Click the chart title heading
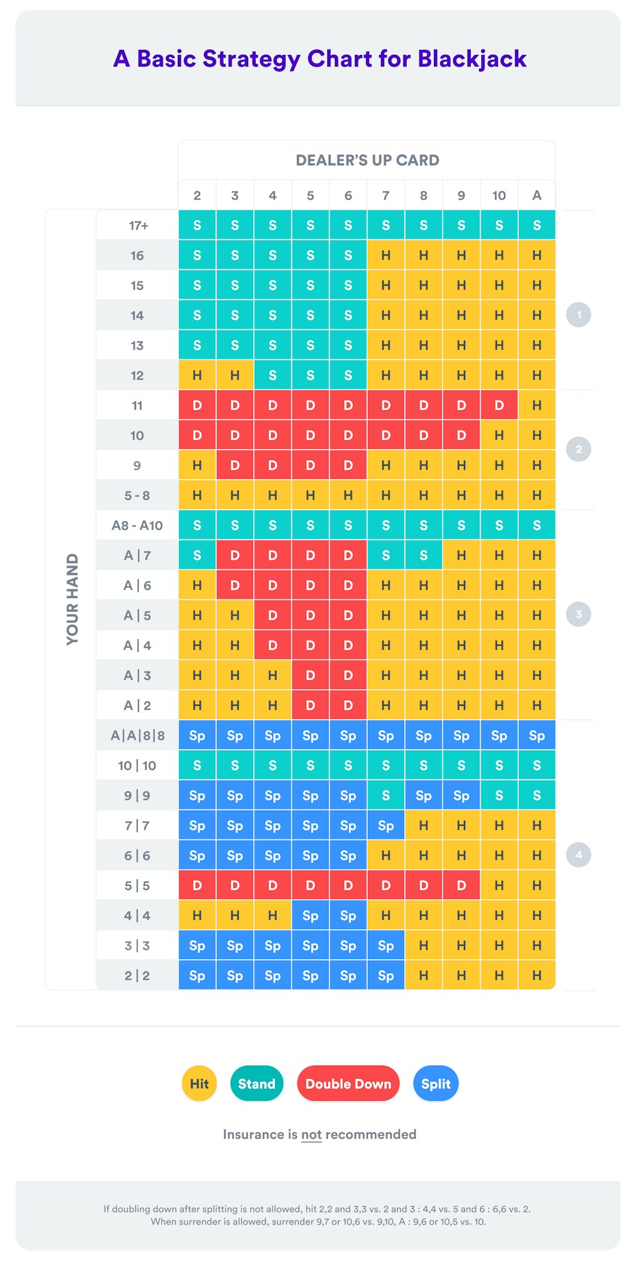The image size is (636, 1272). point(319,59)
